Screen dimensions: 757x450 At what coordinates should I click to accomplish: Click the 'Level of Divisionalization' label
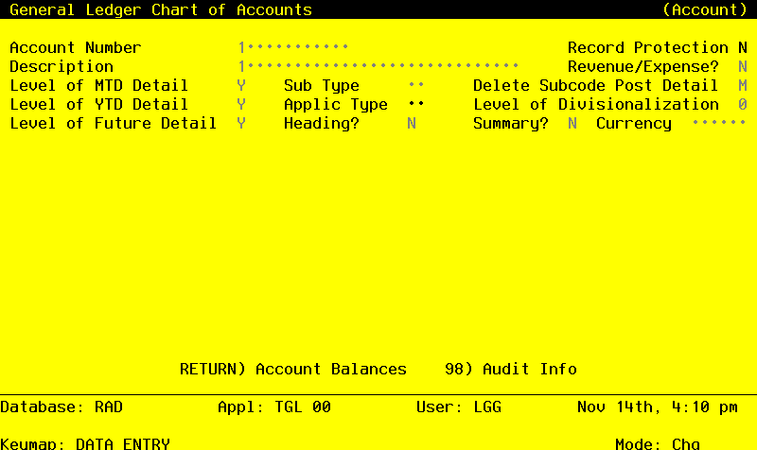596,104
